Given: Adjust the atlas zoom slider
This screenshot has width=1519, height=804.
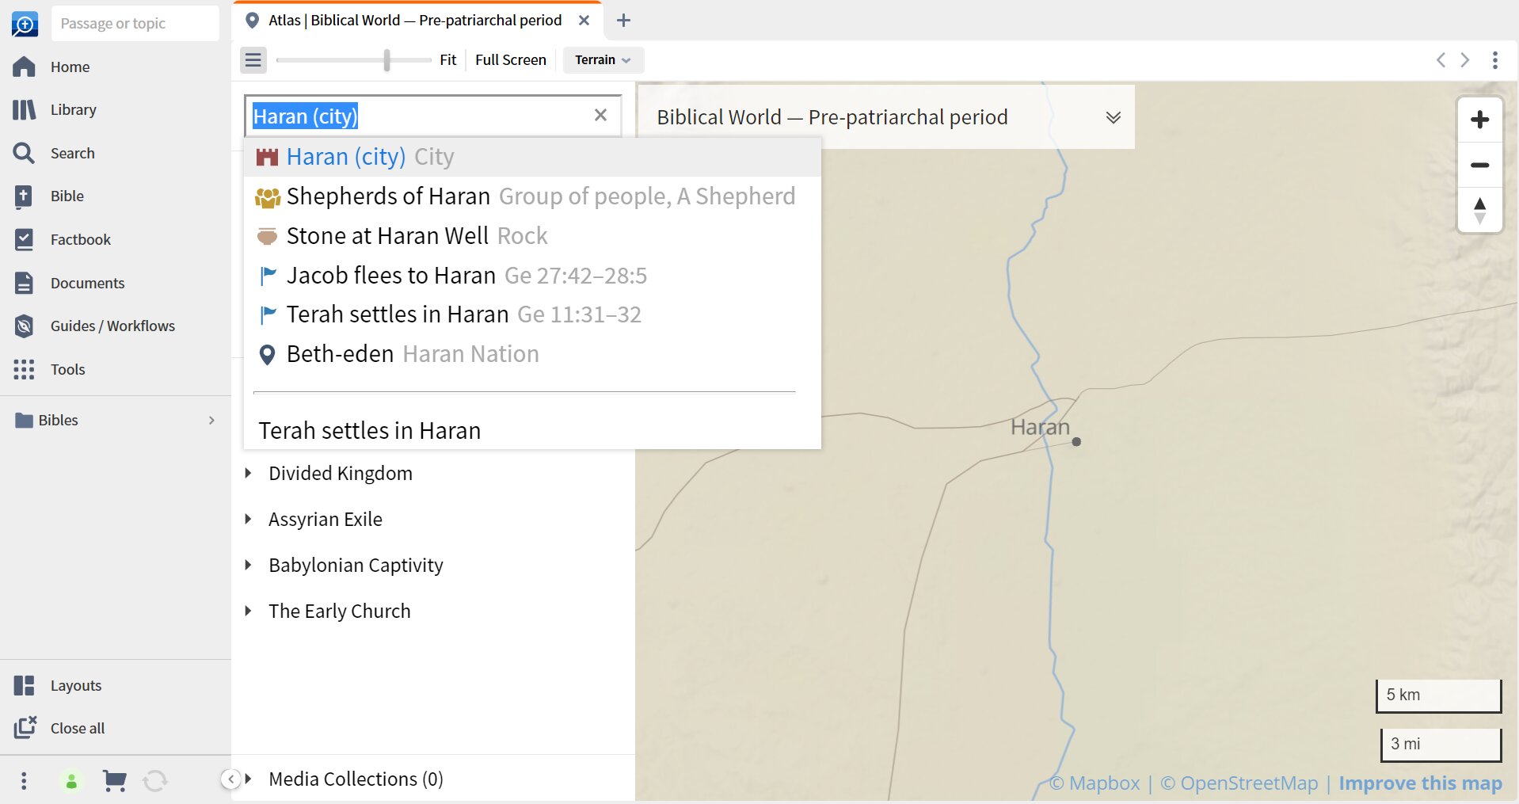Looking at the screenshot, I should coord(386,59).
